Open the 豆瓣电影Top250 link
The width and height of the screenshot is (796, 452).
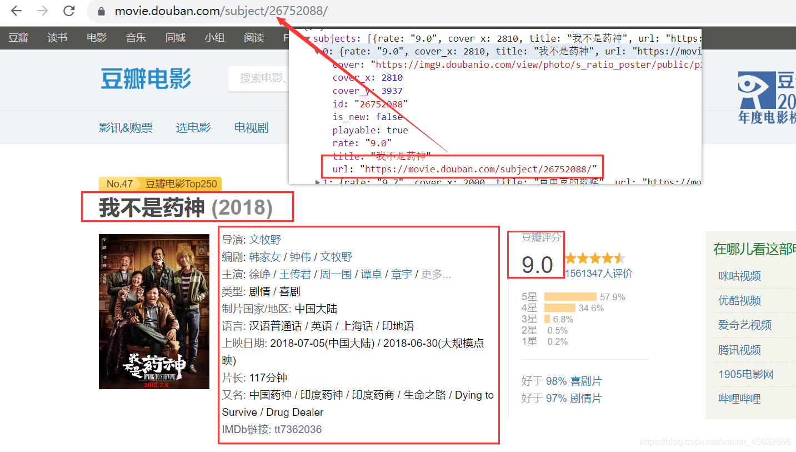181,183
